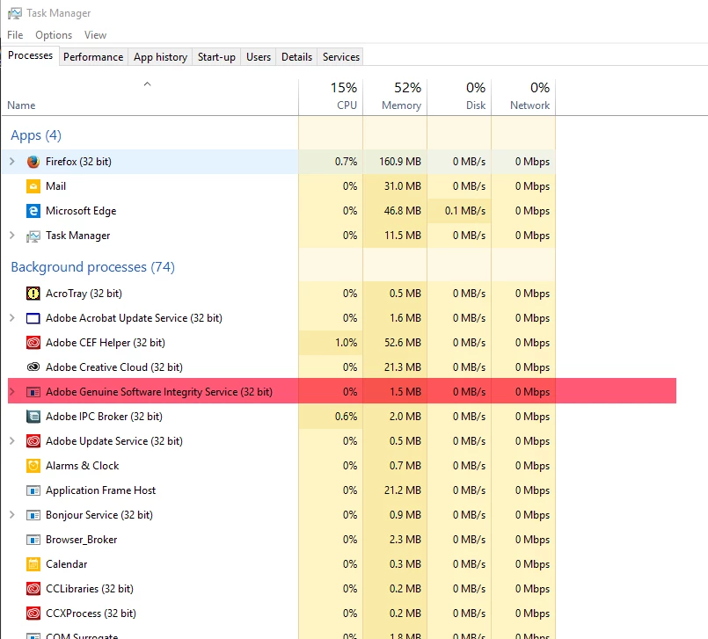Click the Mail app icon

click(x=33, y=186)
